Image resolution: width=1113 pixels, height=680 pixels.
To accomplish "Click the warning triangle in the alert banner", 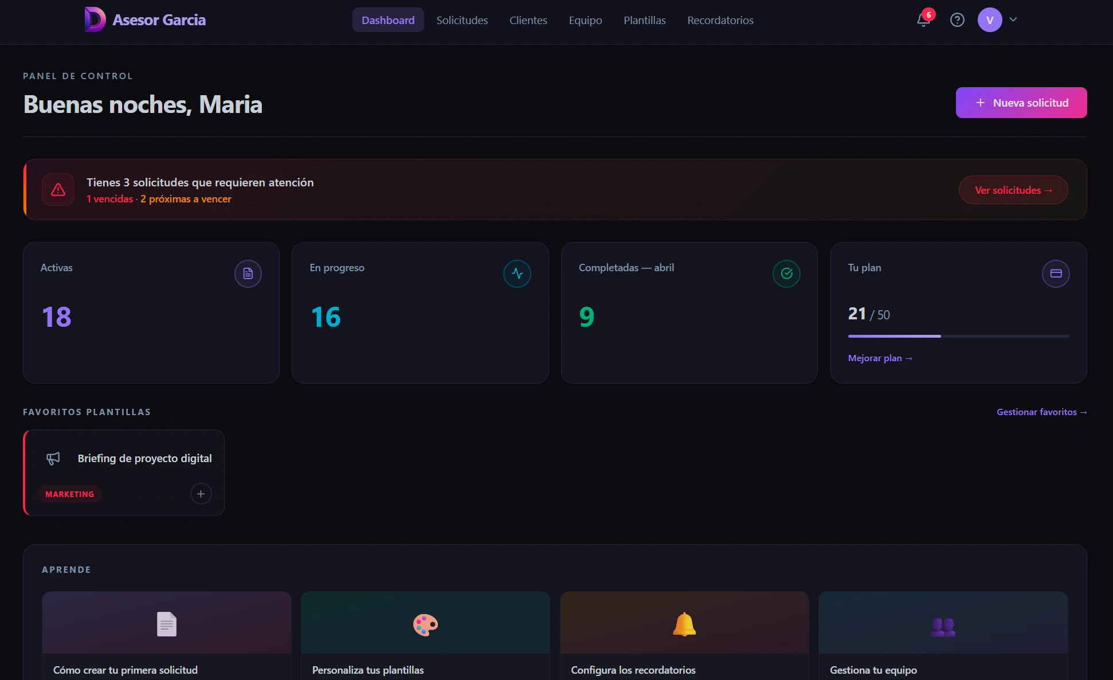I will tap(58, 189).
